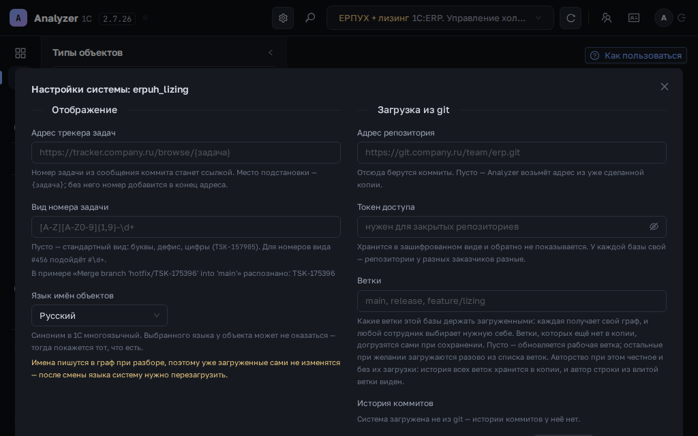Collapse the Типы объектов panel
This screenshot has height=436, width=698.
[x=270, y=52]
